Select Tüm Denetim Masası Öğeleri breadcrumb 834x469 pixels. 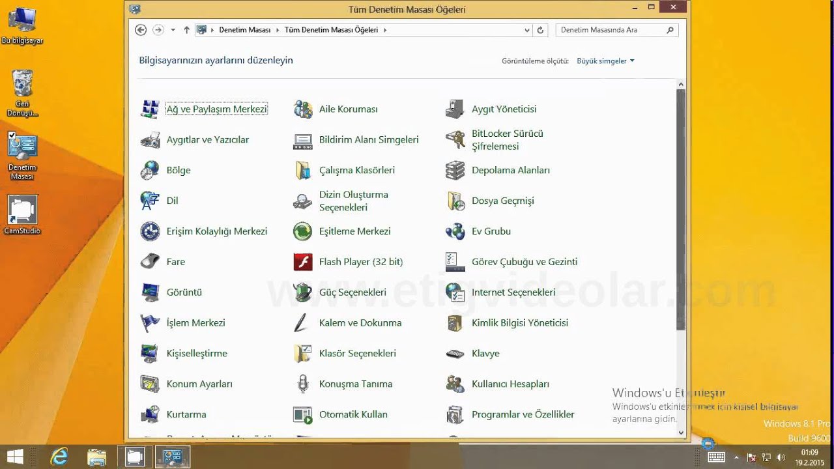(x=331, y=30)
